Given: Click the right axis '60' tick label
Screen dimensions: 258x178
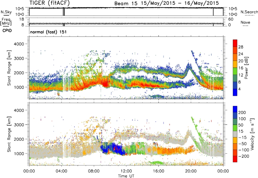Looking at the screenshot, I should 231,19.
